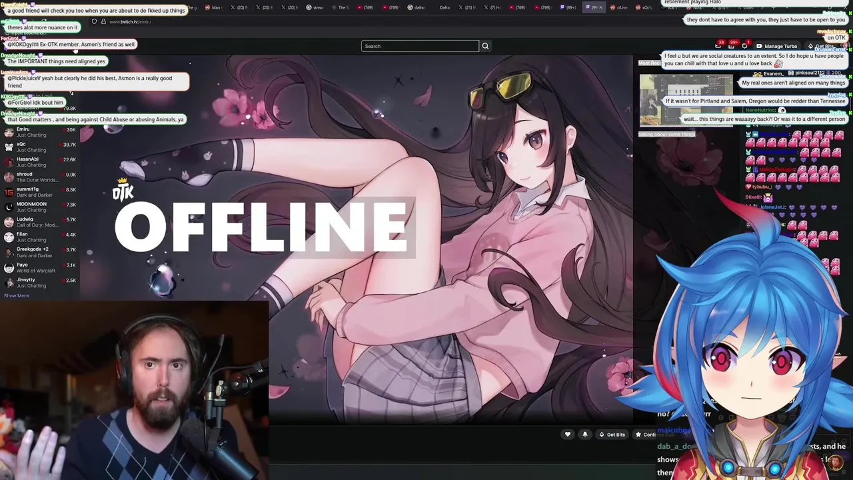Click MOONMOON avatar icon
Viewport: 853px width, 480px height.
[x=9, y=207]
